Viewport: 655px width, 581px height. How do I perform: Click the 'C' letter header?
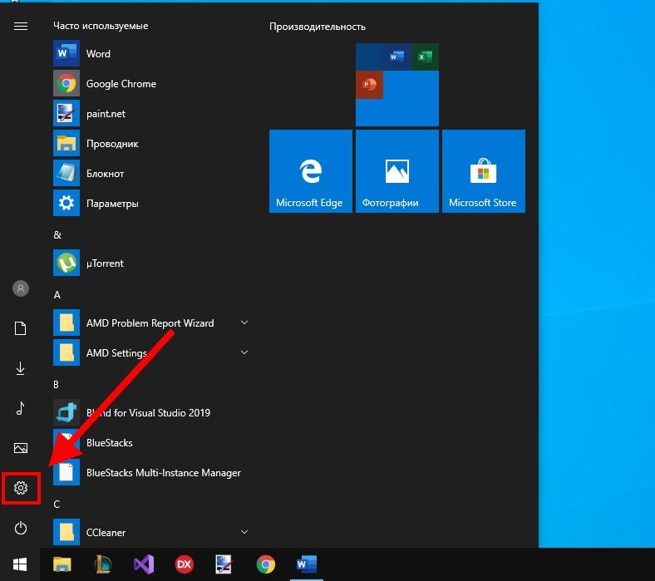[x=57, y=505]
